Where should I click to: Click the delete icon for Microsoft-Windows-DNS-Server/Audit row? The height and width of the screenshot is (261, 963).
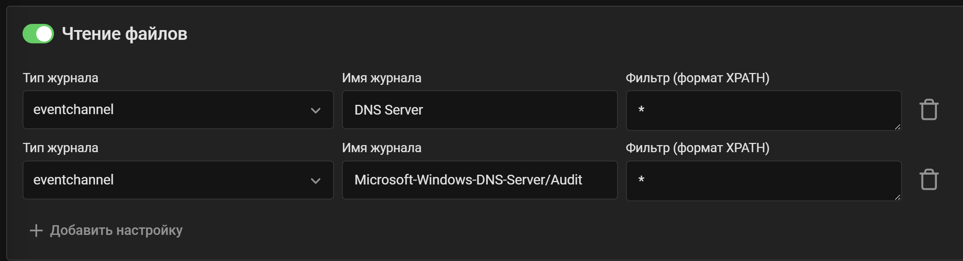928,180
